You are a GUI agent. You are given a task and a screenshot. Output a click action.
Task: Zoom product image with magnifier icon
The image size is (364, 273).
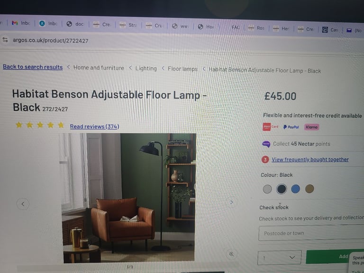[x=231, y=254]
